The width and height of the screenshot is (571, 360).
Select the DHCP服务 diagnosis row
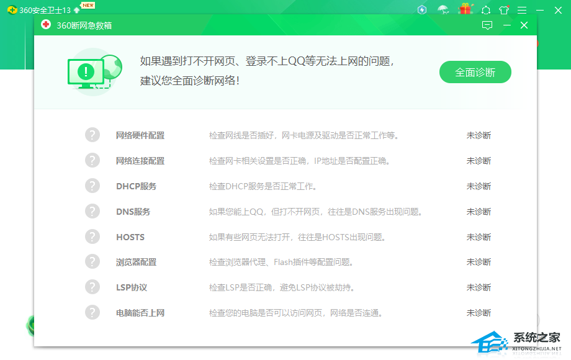136,186
